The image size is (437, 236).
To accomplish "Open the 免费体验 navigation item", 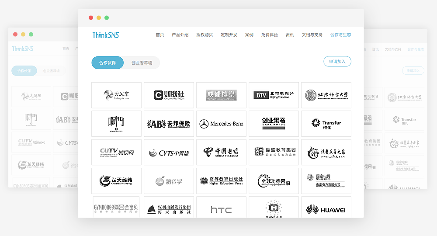I will [x=270, y=35].
